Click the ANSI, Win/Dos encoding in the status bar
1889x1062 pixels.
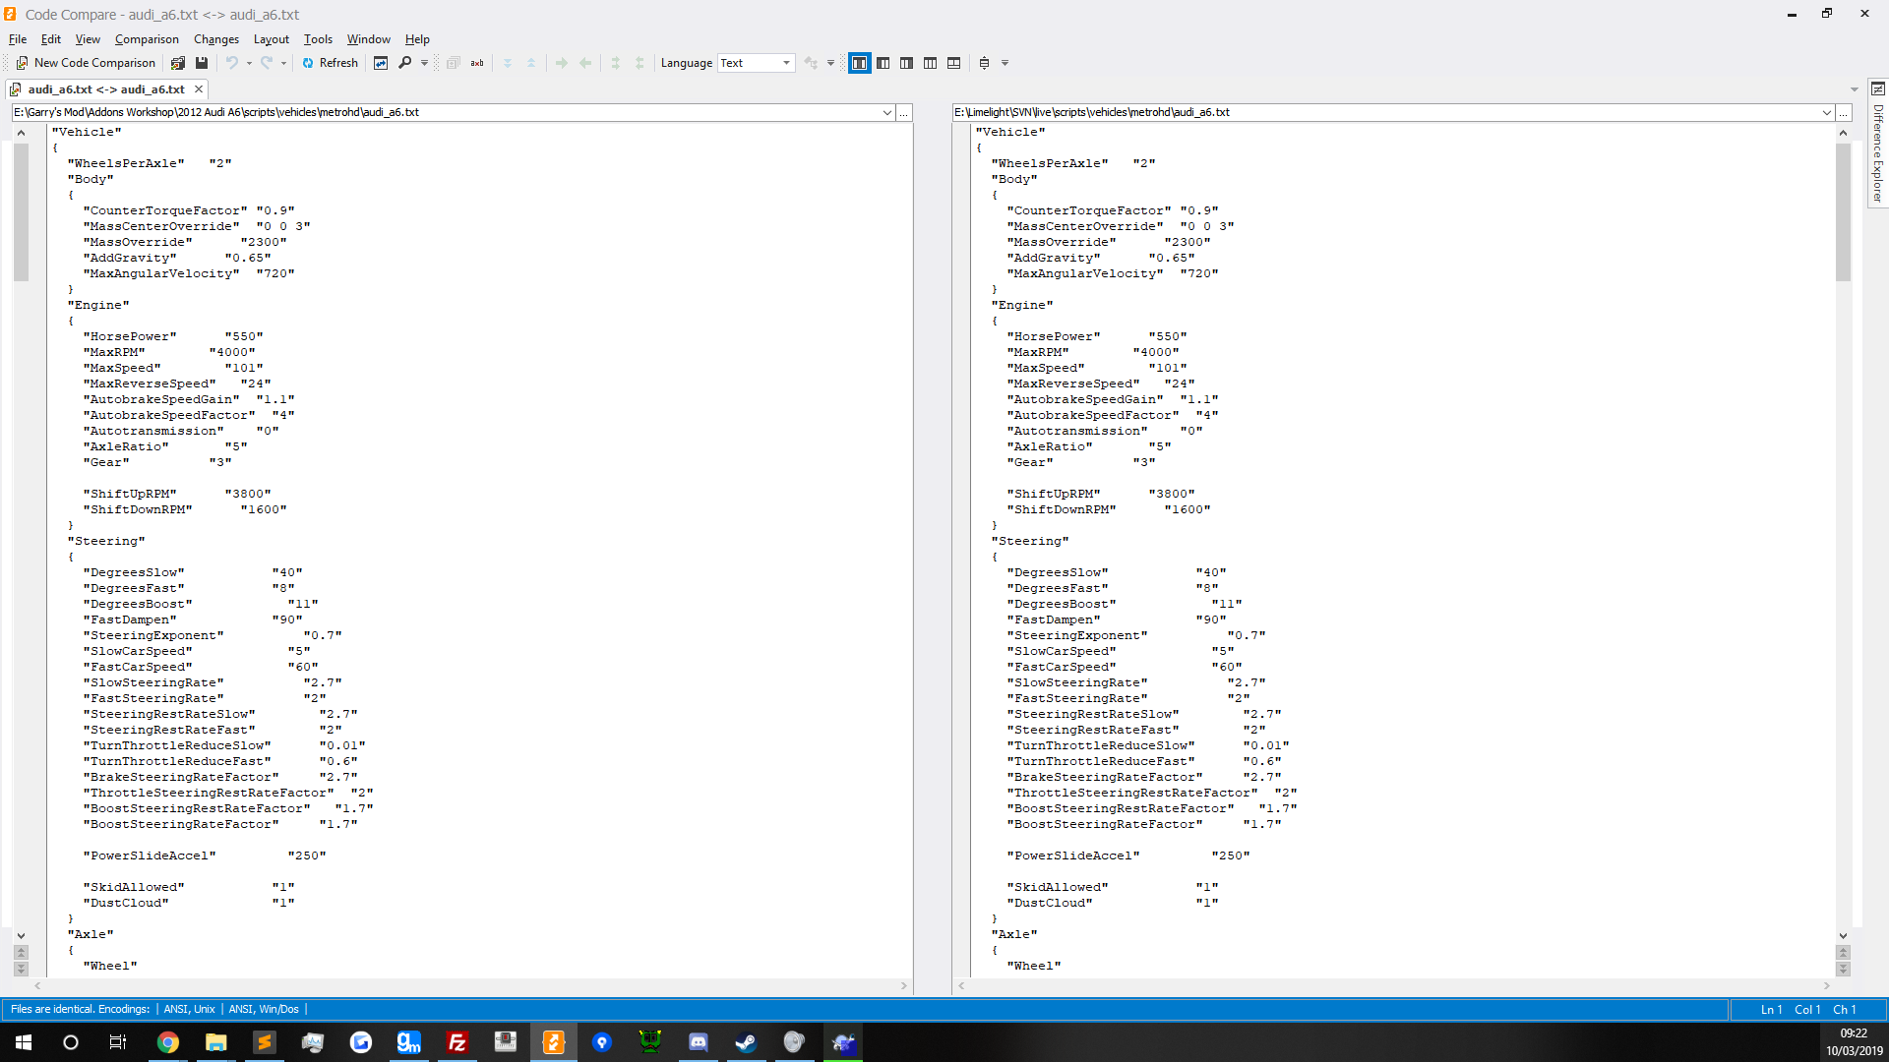(264, 1009)
